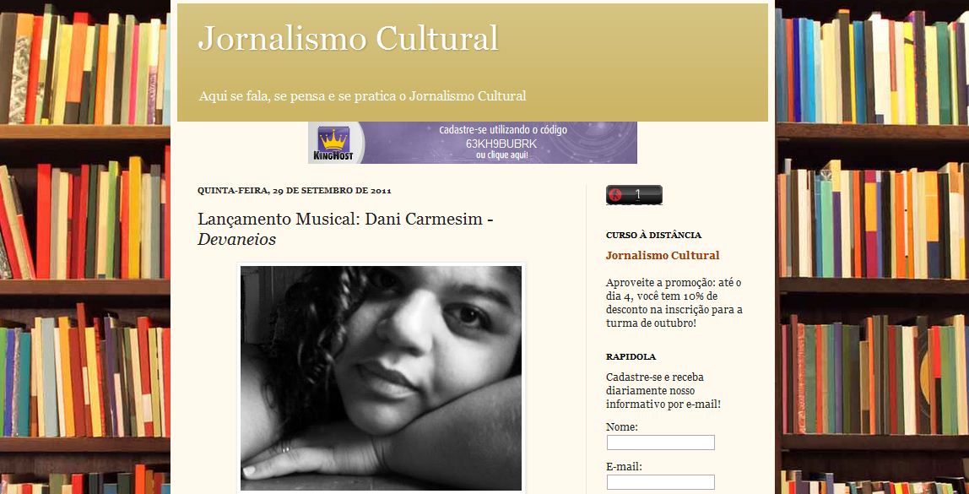The image size is (969, 494).
Task: Click the 'E-mail:' field label
Action: click(x=624, y=467)
